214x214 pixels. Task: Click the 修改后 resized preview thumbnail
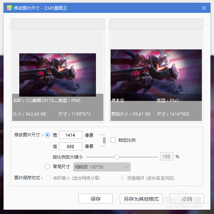156,75
